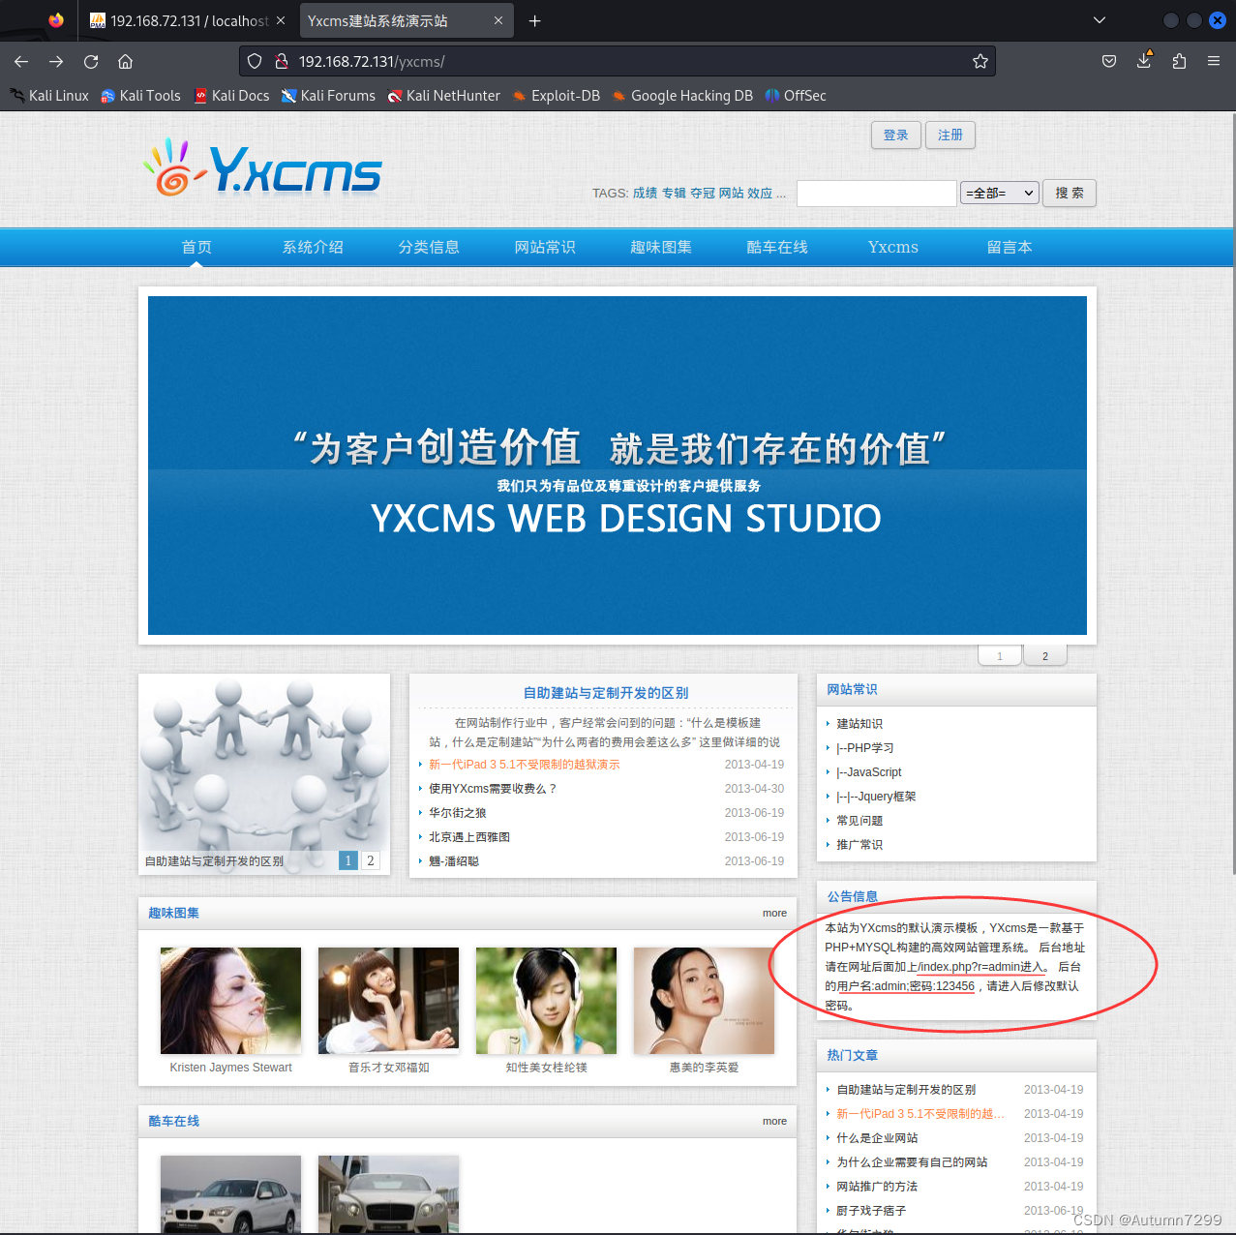
Task: Open the 趣味图集 navigation item
Action: click(x=661, y=247)
